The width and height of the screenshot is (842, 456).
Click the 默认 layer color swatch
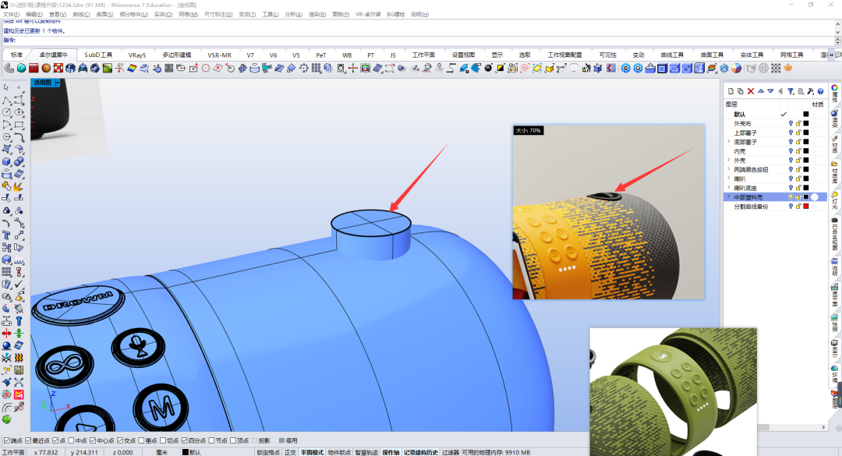pos(806,115)
